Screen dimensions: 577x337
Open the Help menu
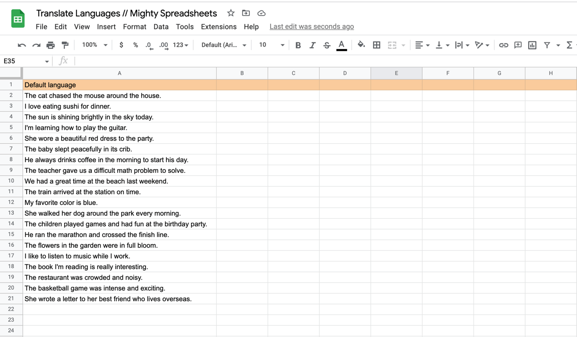[251, 27]
